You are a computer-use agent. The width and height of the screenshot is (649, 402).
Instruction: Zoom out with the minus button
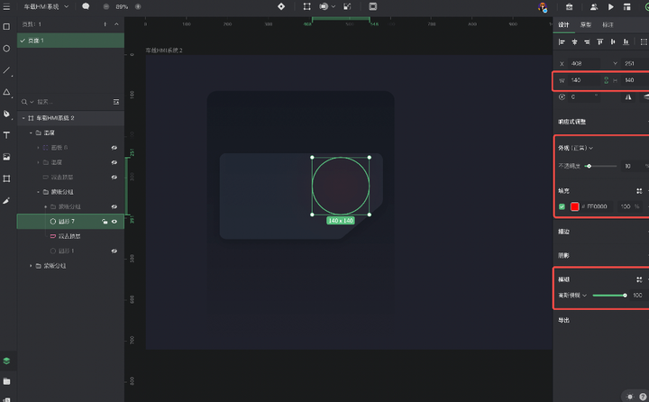coord(106,6)
